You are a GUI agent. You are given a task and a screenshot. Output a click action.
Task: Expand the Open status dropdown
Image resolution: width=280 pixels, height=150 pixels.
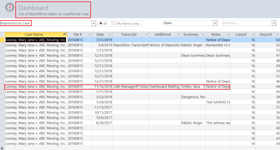(x=215, y=23)
